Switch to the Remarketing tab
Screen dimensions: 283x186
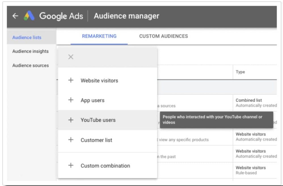coord(99,36)
